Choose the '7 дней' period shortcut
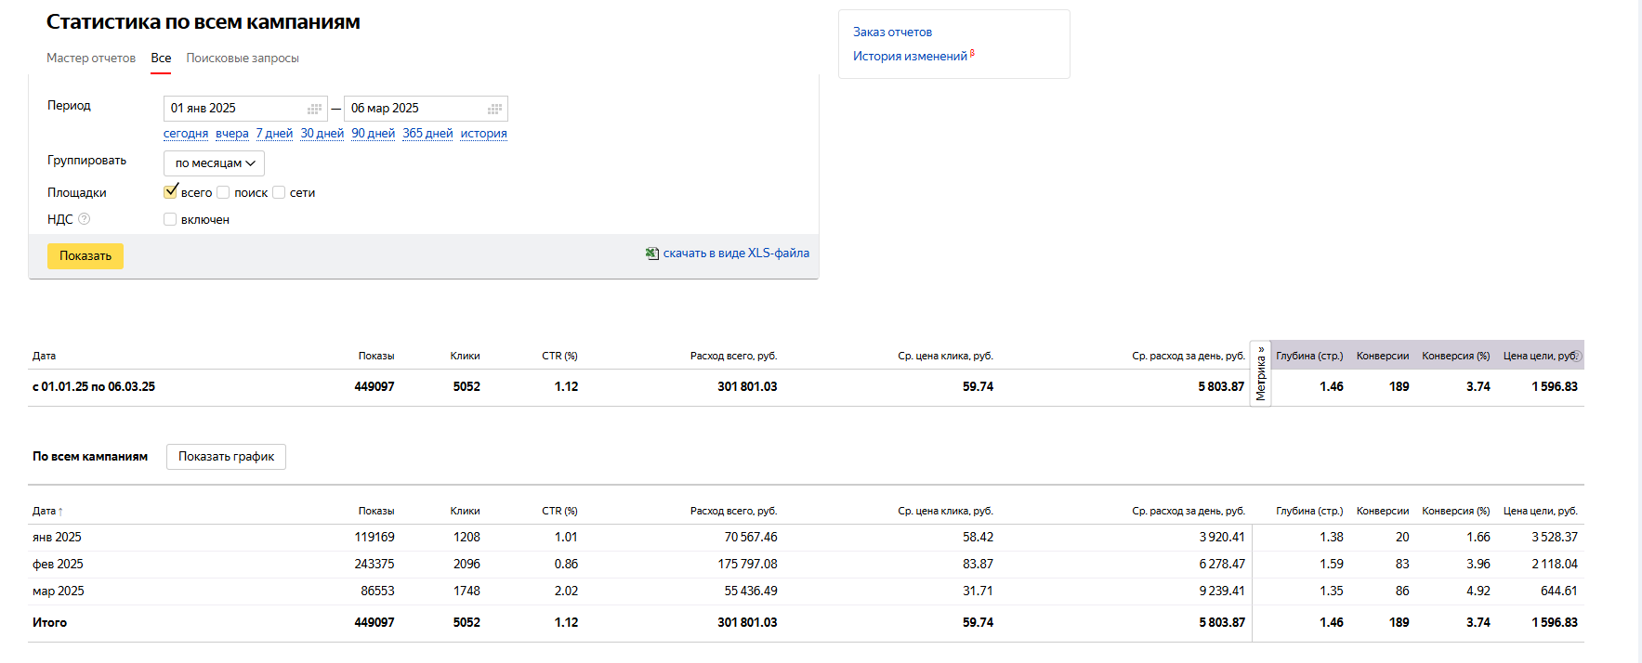1642x663 pixels. [274, 134]
